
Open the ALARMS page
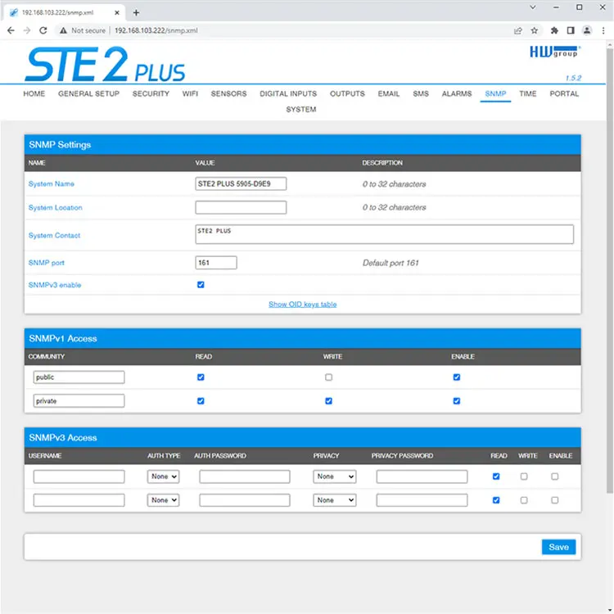(457, 93)
